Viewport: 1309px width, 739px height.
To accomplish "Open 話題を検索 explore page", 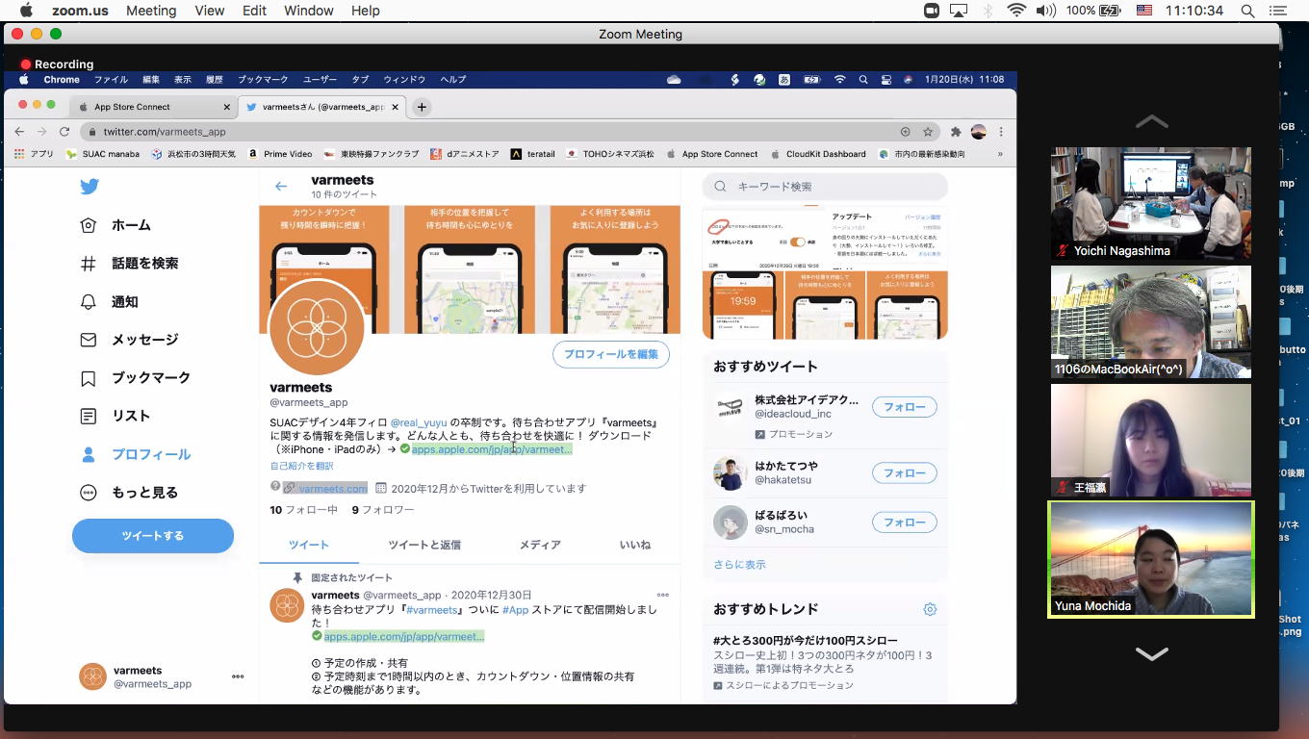I will (129, 264).
